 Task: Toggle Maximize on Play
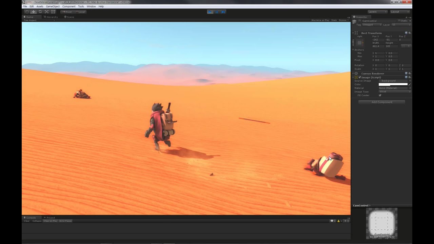pos(320,20)
